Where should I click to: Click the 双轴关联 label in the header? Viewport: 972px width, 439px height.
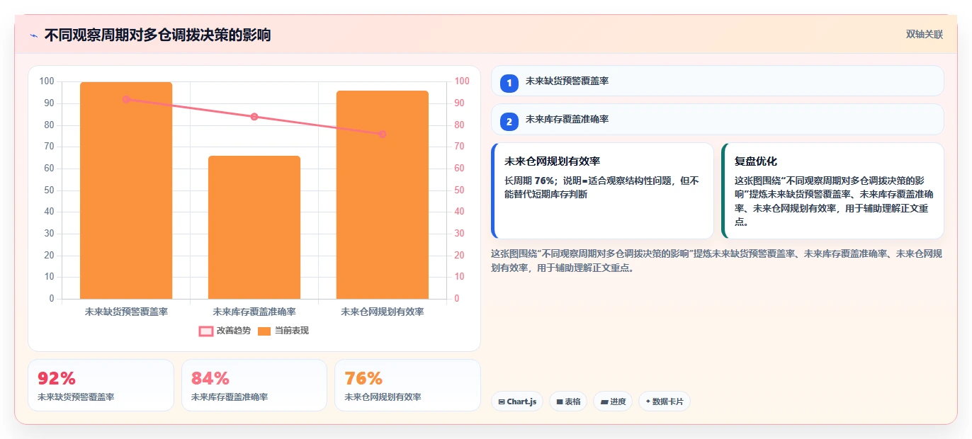(x=924, y=34)
